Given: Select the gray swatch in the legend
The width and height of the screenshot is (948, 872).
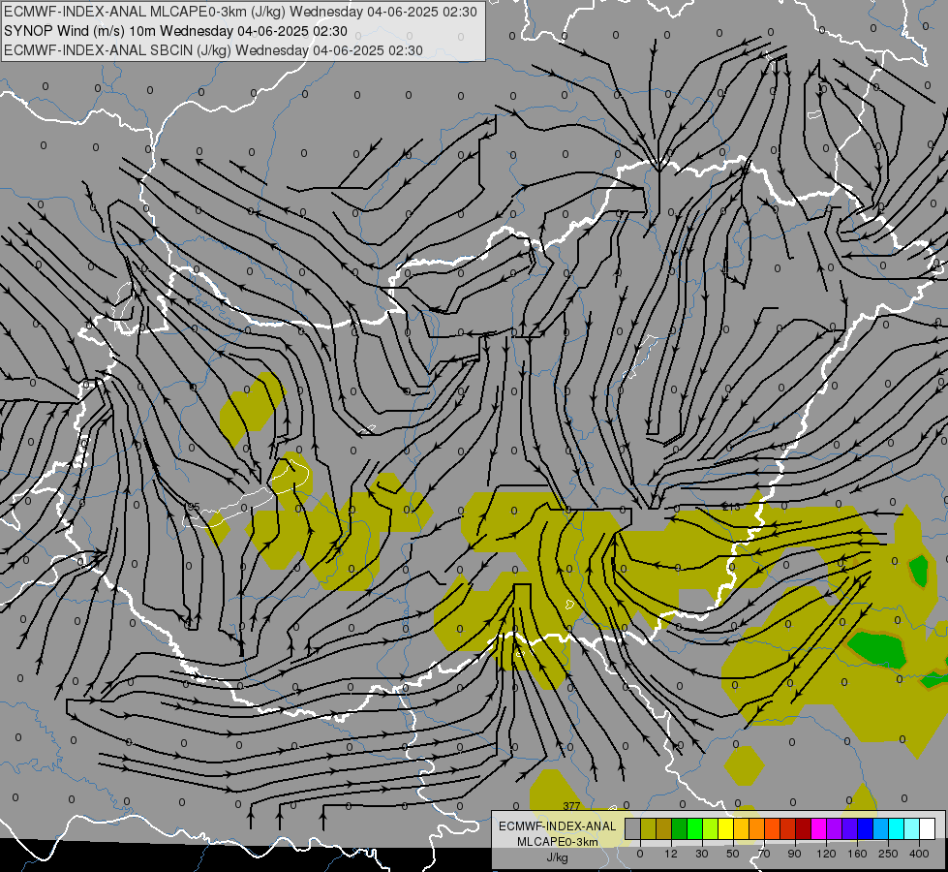Looking at the screenshot, I should point(633,828).
